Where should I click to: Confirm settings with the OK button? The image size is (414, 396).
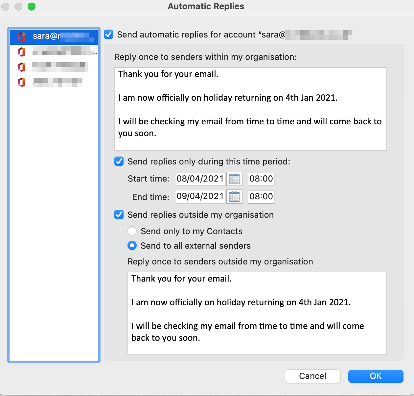pyautogui.click(x=376, y=376)
